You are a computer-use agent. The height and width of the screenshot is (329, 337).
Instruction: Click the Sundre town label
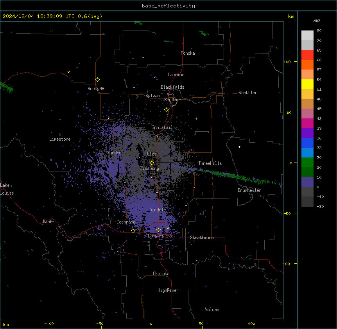point(114,153)
